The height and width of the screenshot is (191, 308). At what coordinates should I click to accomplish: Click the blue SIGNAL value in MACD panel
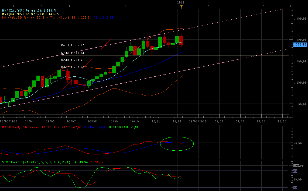(x=93, y=127)
